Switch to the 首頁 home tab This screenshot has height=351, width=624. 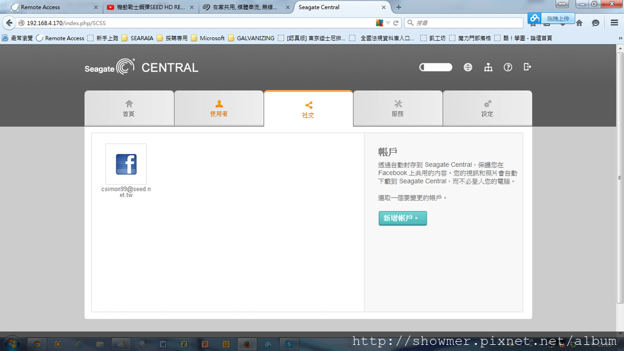129,108
